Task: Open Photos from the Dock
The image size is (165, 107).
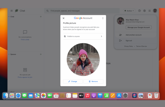Action: (x=44, y=96)
